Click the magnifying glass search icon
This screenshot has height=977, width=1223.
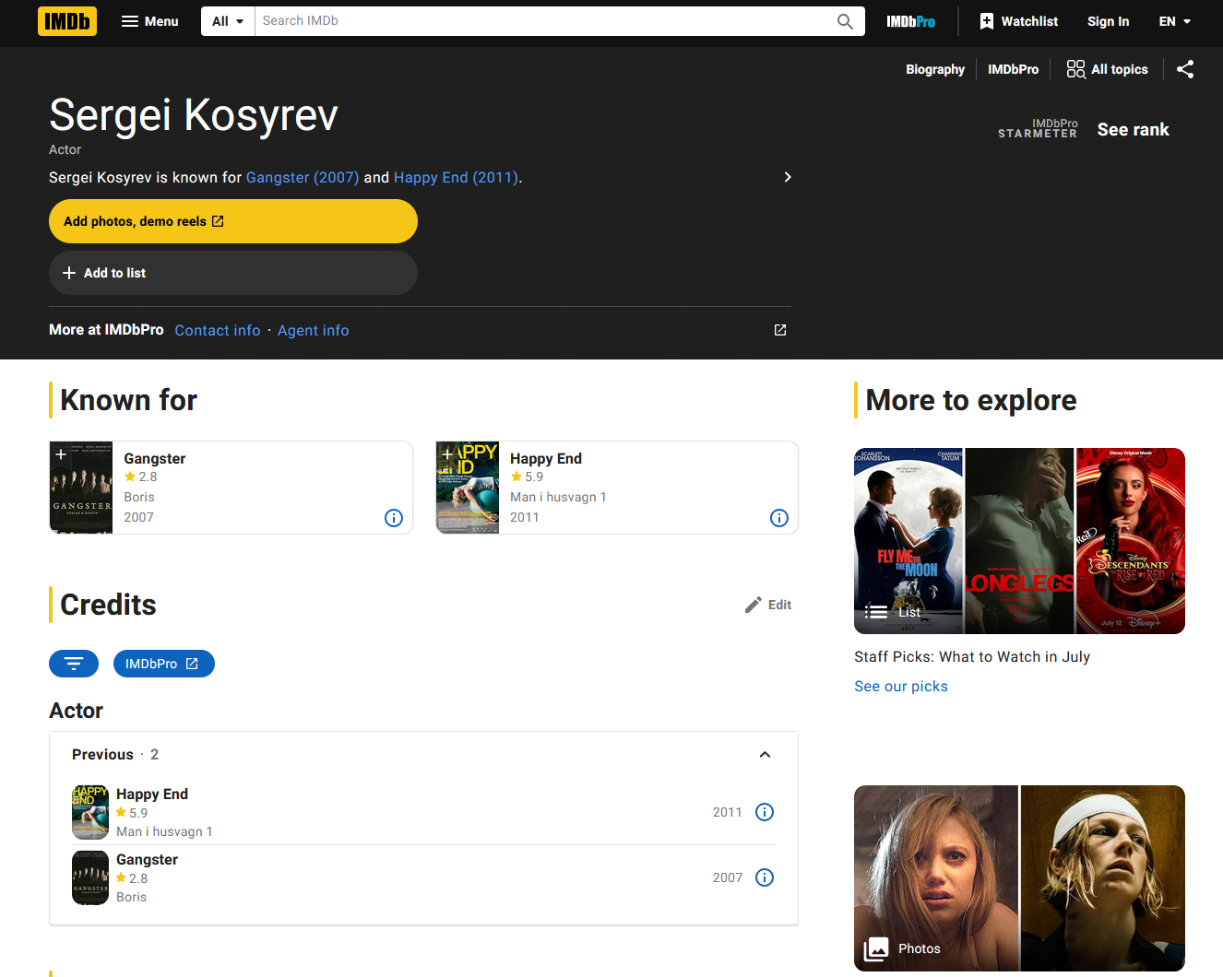coord(845,21)
